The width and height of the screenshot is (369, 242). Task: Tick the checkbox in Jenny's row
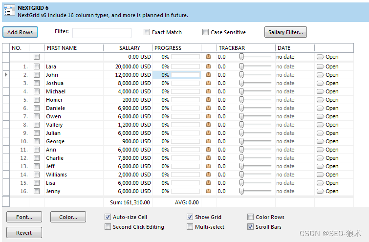click(x=37, y=191)
